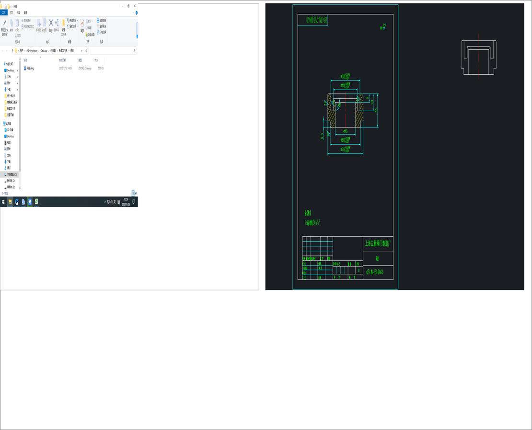This screenshot has height=430, width=532.
Task: Click the Date modified column header
Action: 62,60
